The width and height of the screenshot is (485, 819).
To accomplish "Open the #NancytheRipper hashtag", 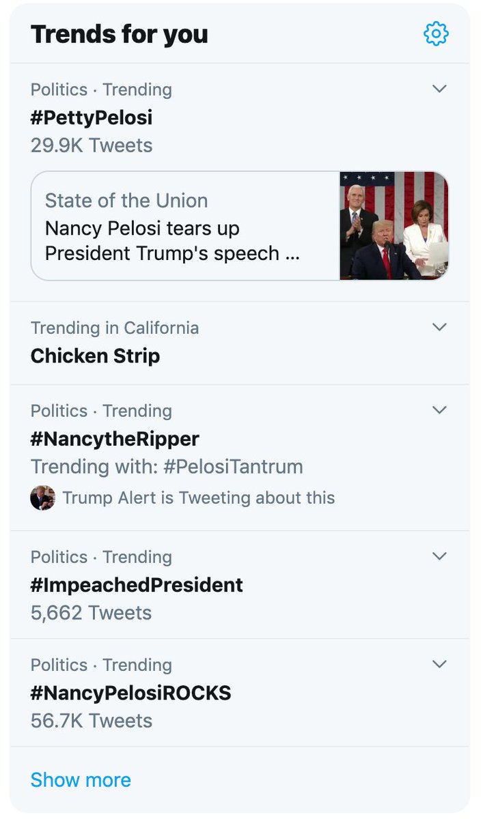I will [x=115, y=438].
